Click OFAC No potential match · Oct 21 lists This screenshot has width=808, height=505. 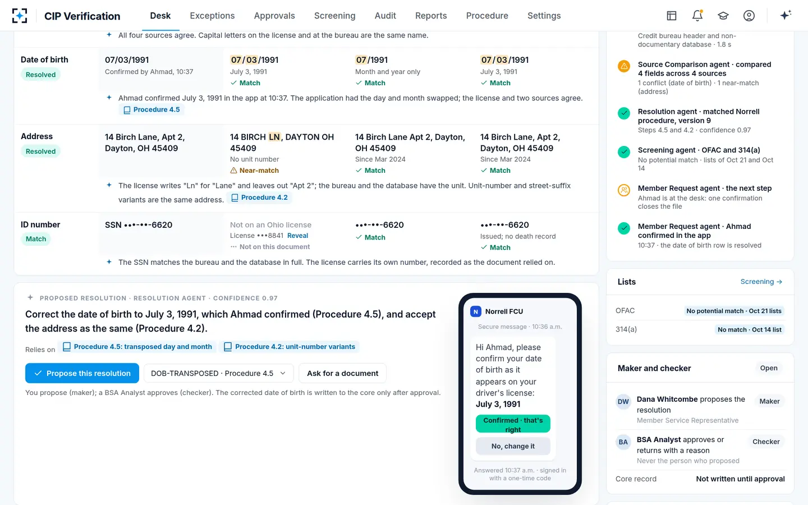pyautogui.click(x=734, y=311)
